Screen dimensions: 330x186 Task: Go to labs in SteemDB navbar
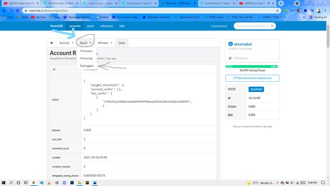(122, 26)
